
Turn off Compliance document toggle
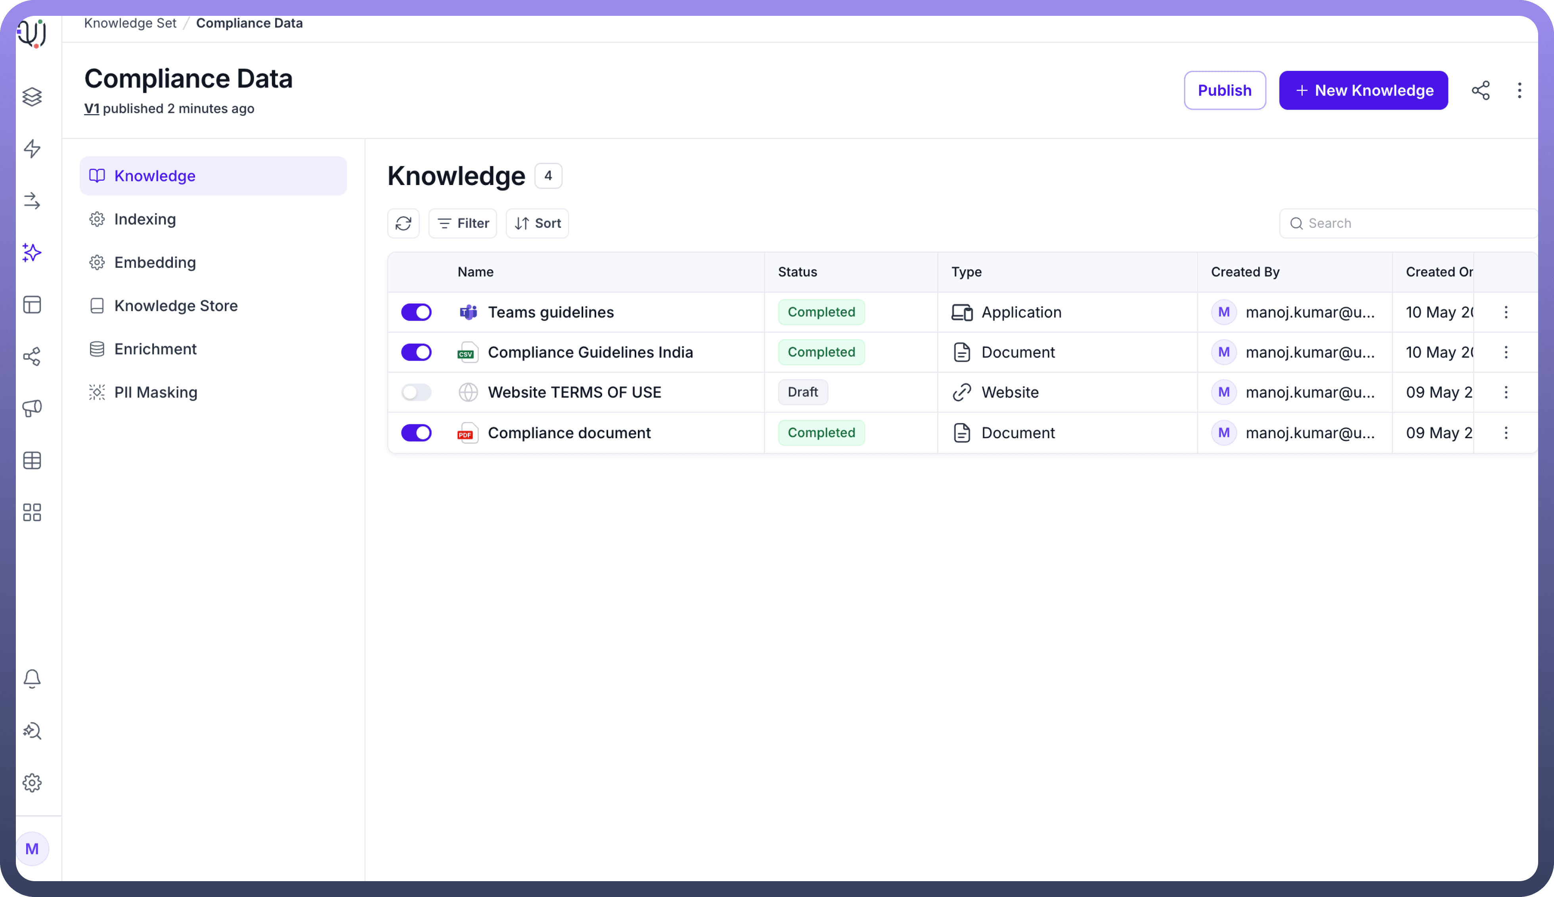click(416, 433)
